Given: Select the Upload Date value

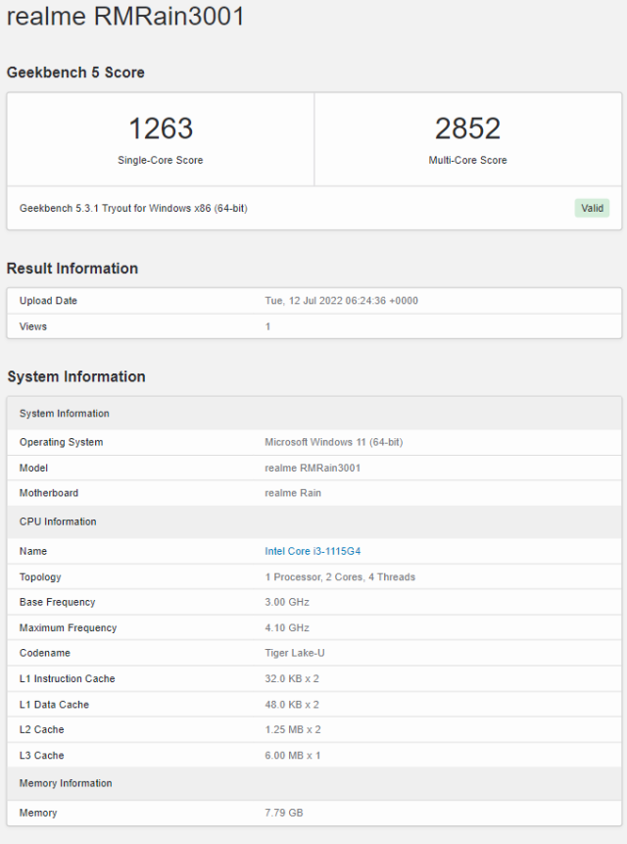Looking at the screenshot, I should (x=341, y=301).
